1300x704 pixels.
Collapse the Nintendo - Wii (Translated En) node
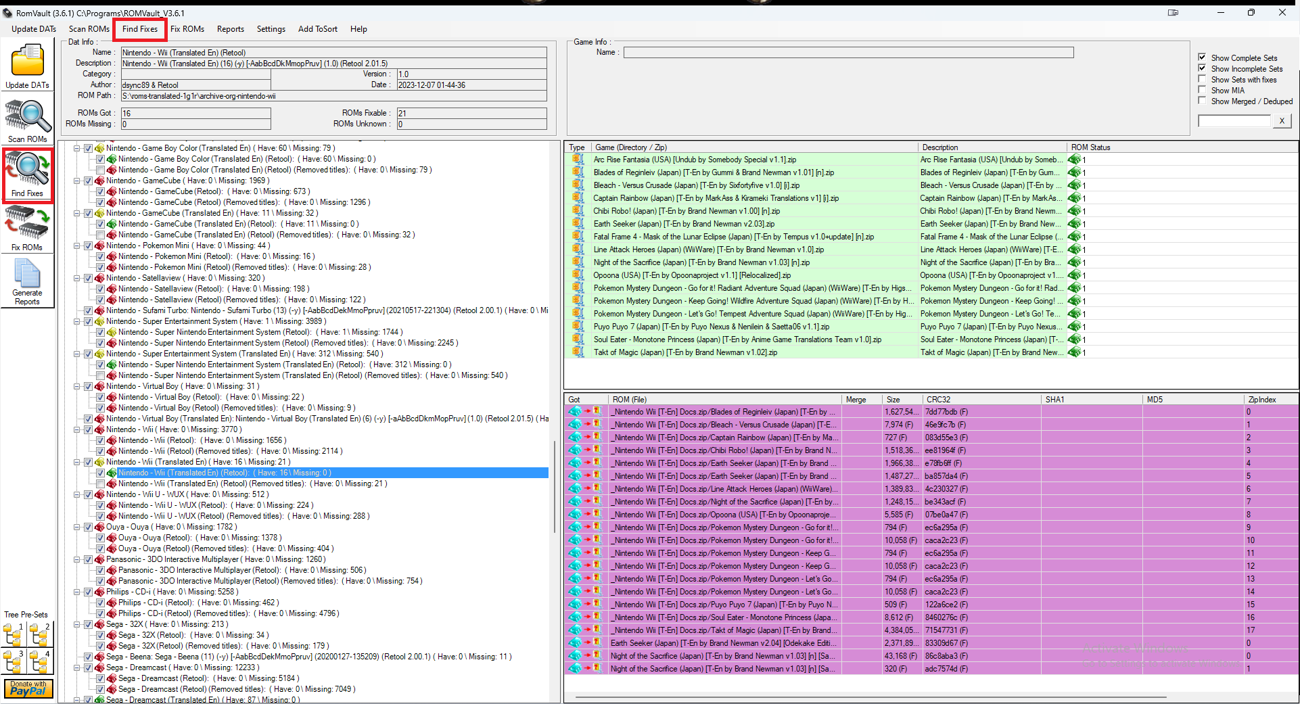(x=77, y=462)
